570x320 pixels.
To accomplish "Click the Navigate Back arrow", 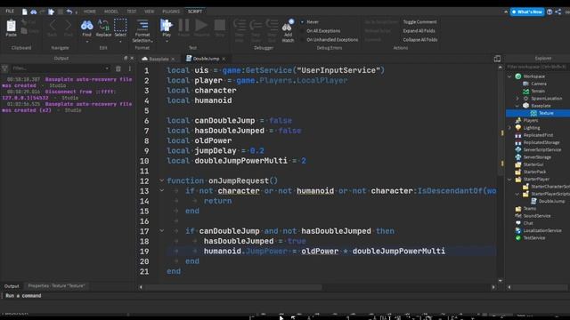I will [53, 26].
